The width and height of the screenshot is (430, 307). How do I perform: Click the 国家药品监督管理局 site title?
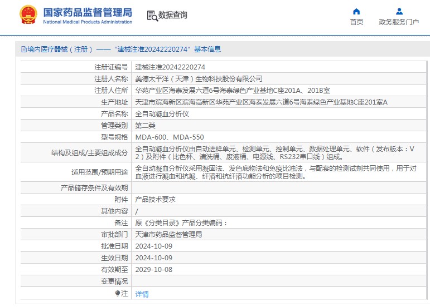point(88,12)
